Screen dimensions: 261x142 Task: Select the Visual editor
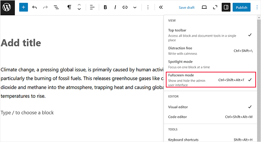[210, 107]
